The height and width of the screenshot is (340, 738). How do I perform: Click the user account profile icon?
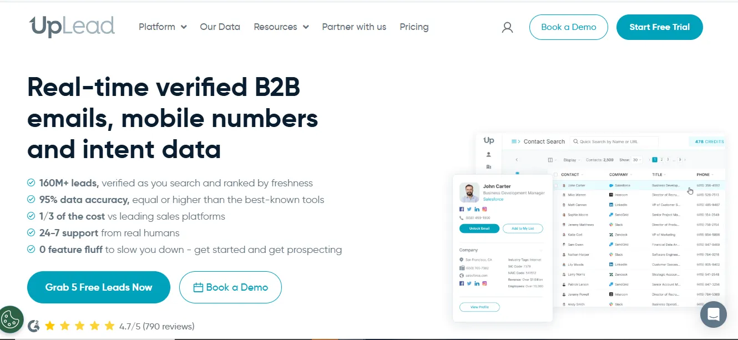[x=507, y=27]
